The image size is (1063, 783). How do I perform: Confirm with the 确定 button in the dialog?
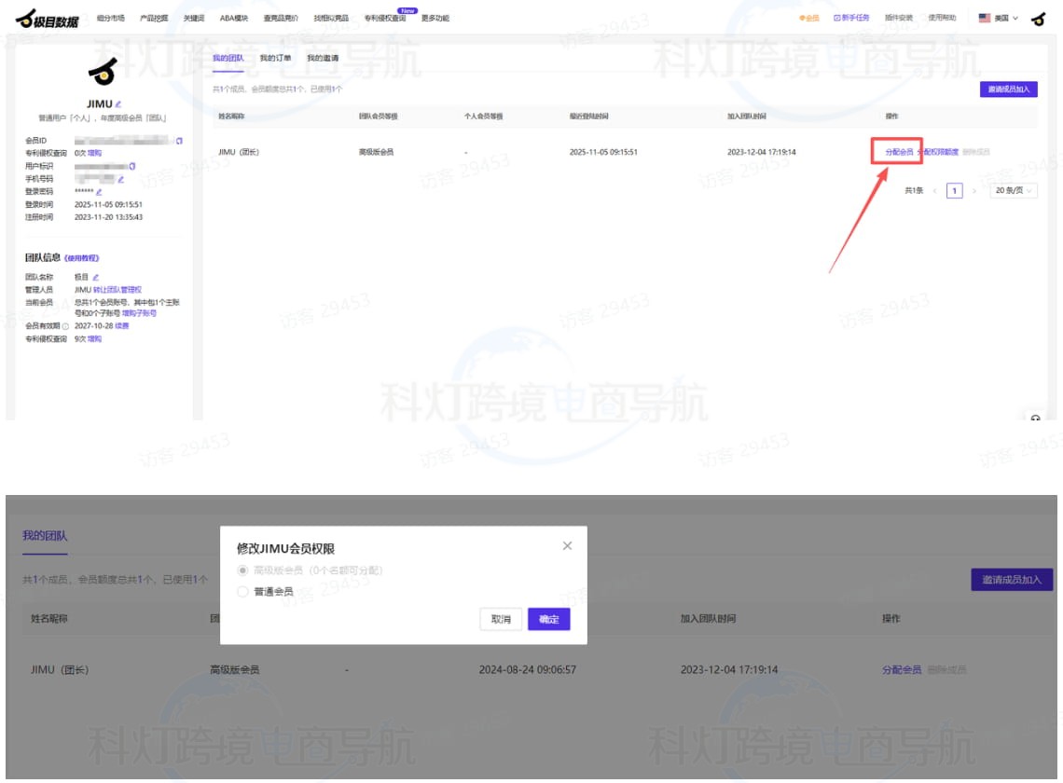548,620
